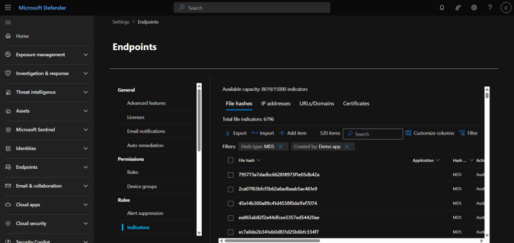Select checkbox for hash 45e14b300a89c41d4558f0da1fef7074

[230, 204]
